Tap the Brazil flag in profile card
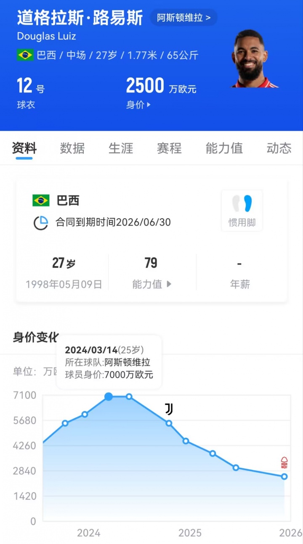The width and height of the screenshot is (303, 544). tap(41, 201)
